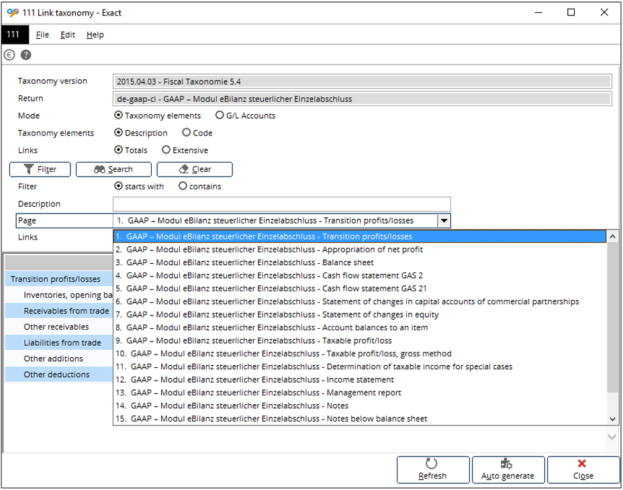Maximize the Link taxonomy window
This screenshot has height=490, width=623.
point(571,13)
